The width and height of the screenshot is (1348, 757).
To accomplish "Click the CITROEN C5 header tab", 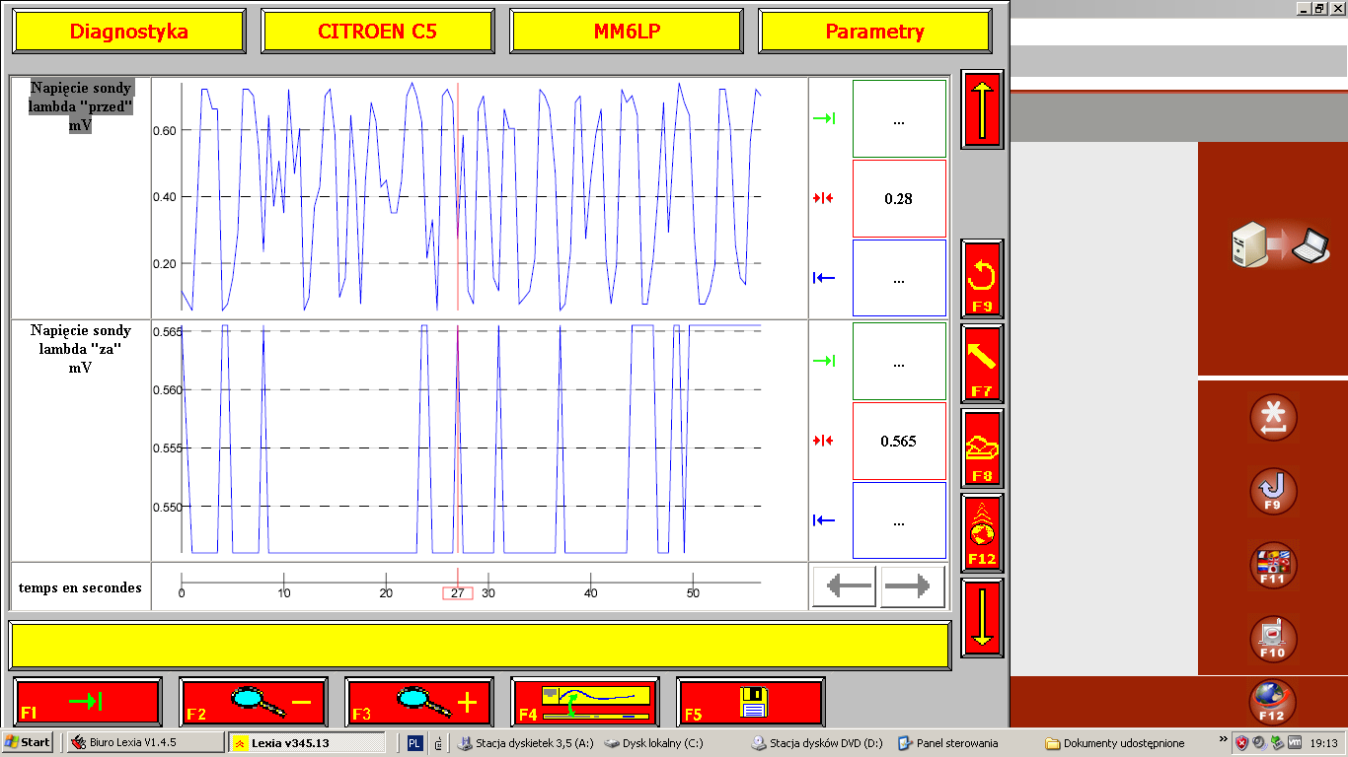I will [x=377, y=32].
